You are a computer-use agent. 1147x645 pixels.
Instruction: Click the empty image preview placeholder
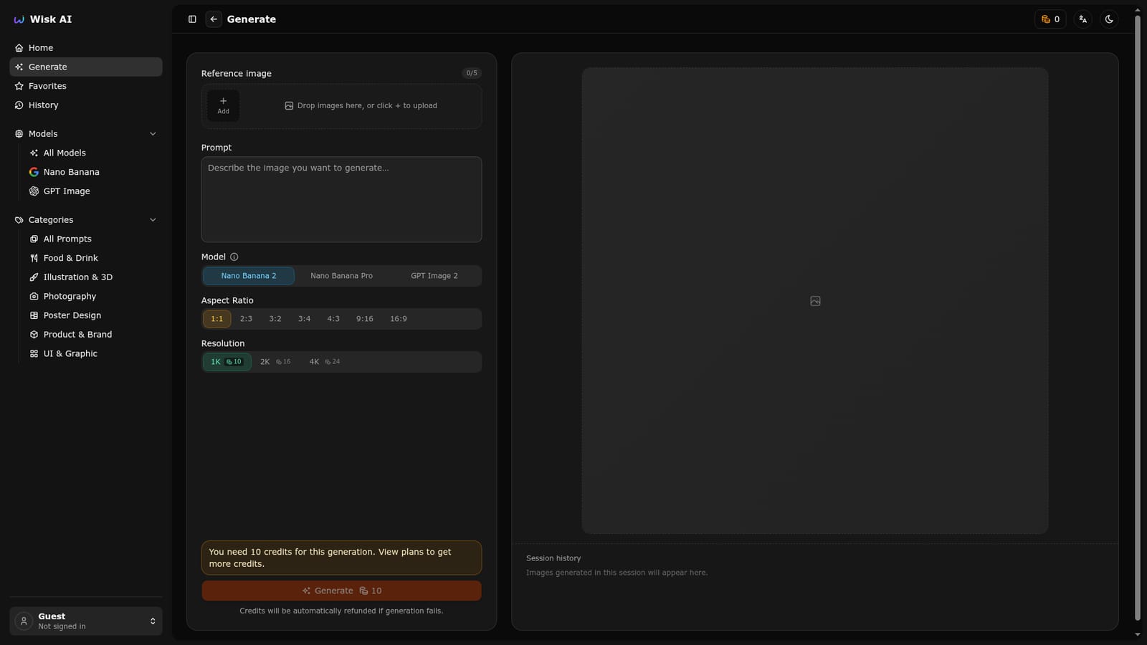(x=815, y=301)
